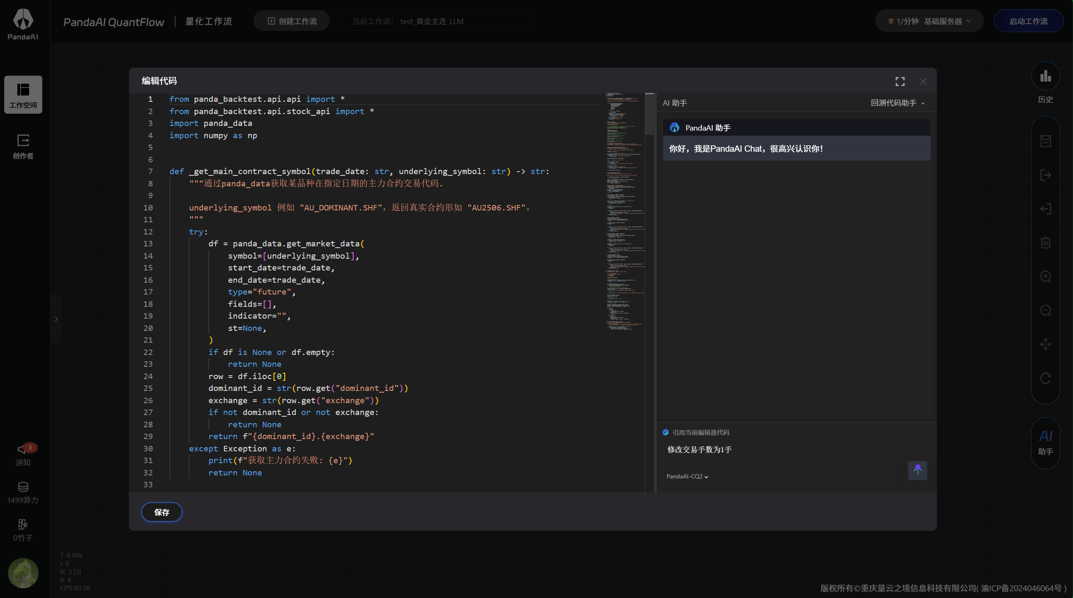Open the 通知 notifications megaphone

click(x=23, y=454)
